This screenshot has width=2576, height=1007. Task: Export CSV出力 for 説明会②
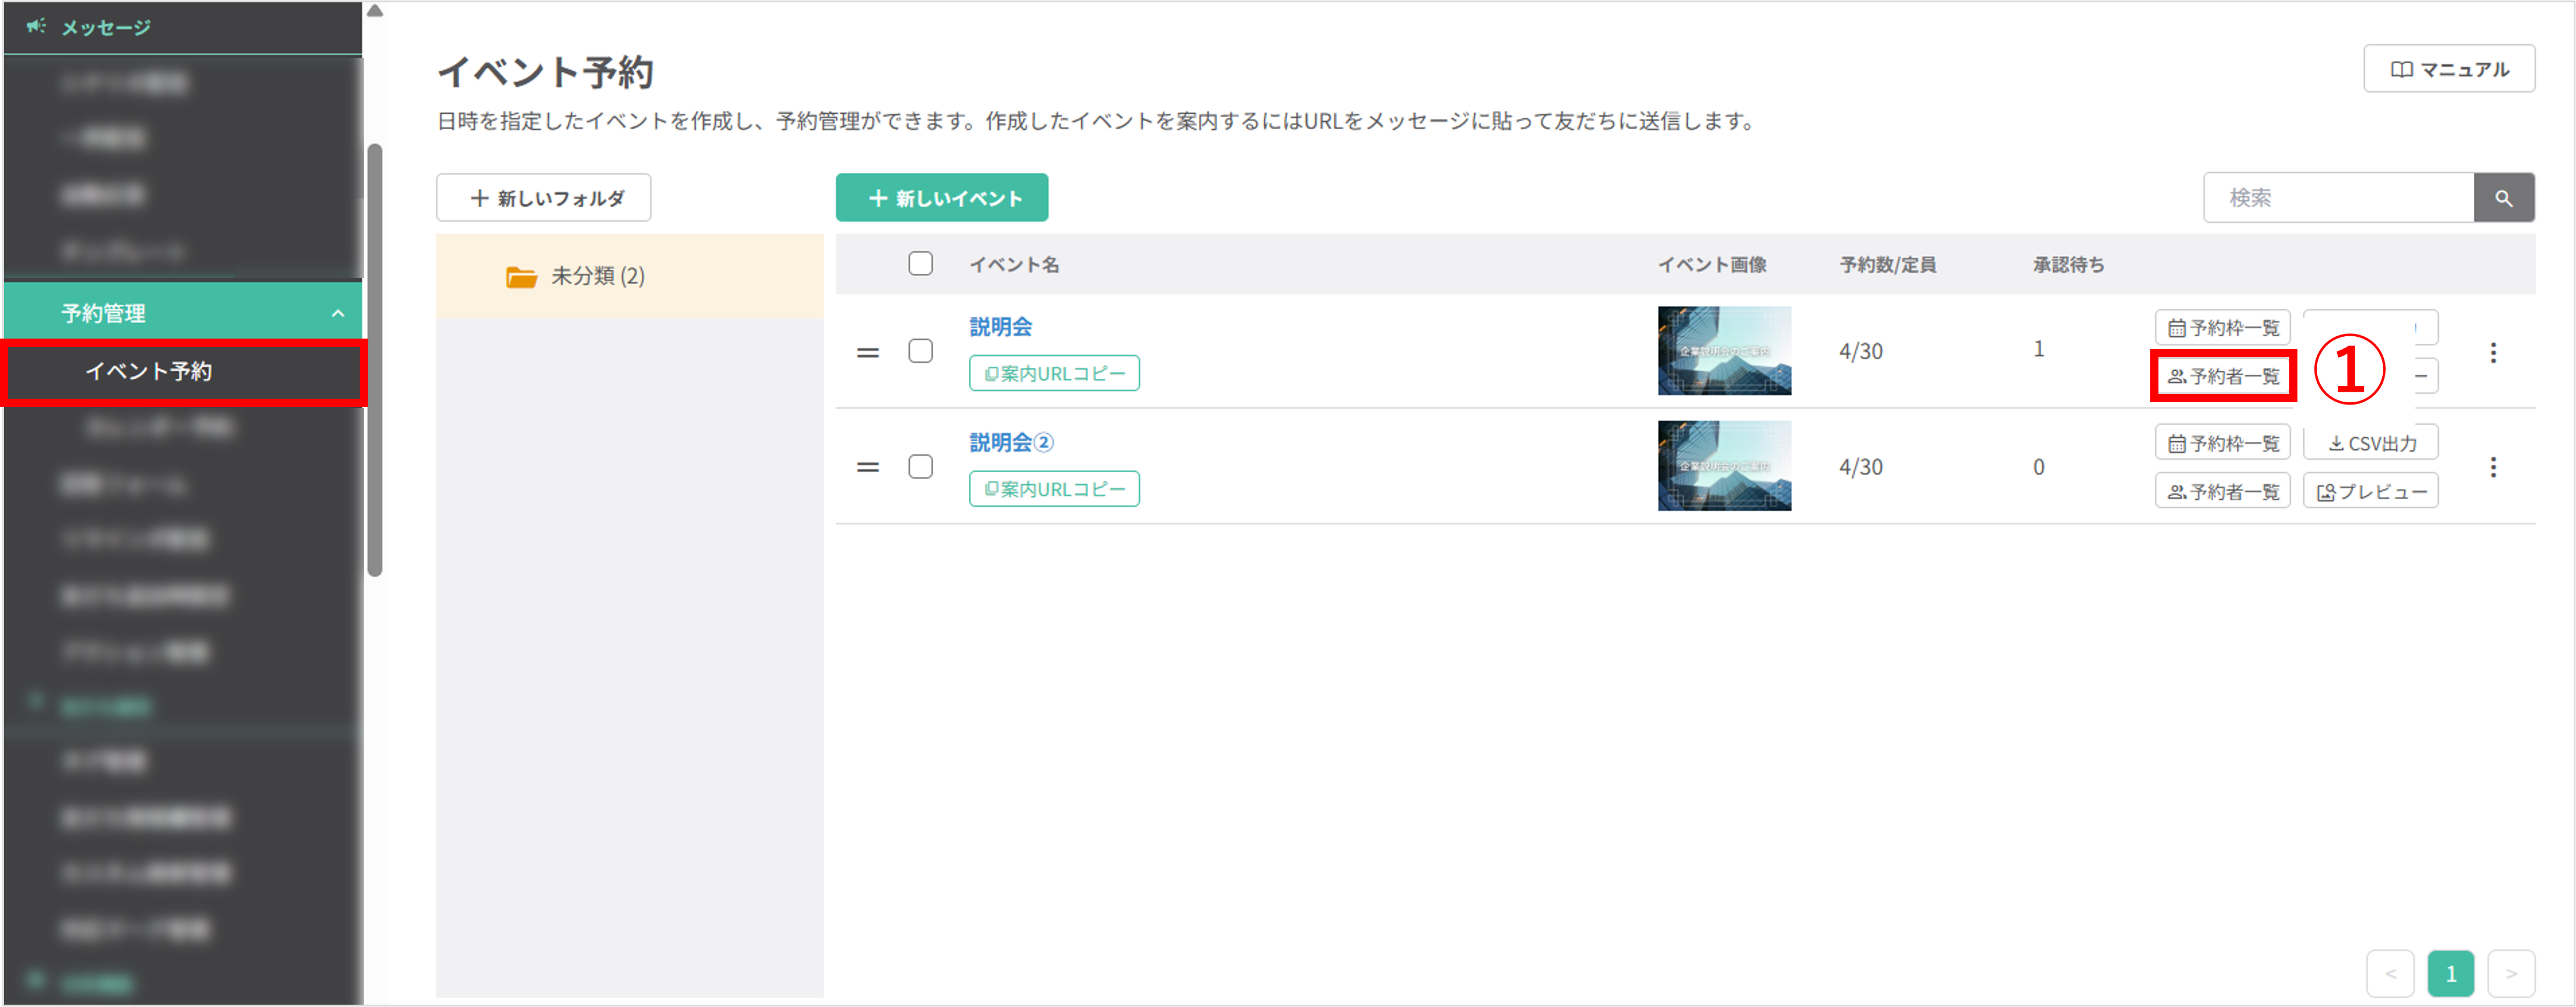2370,443
